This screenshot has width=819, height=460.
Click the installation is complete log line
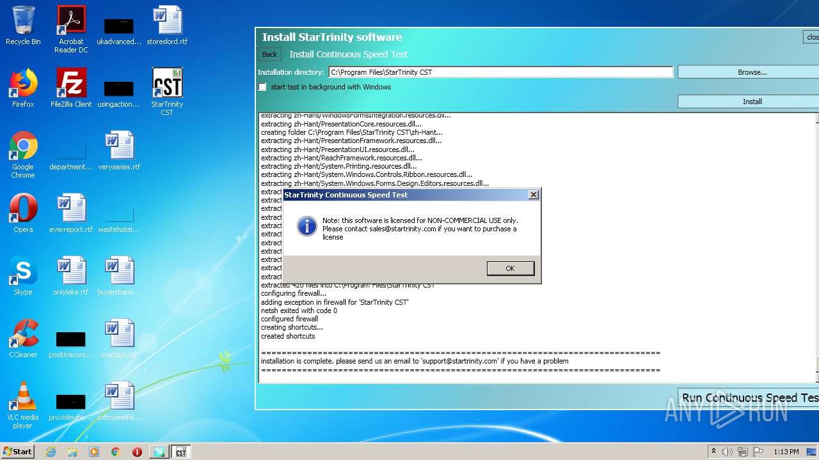(x=415, y=361)
